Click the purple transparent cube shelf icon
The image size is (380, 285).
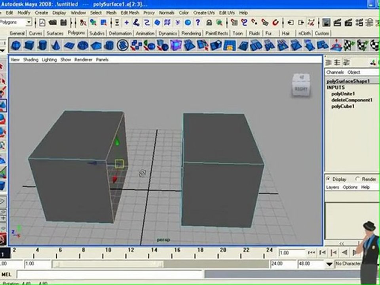tap(176, 46)
